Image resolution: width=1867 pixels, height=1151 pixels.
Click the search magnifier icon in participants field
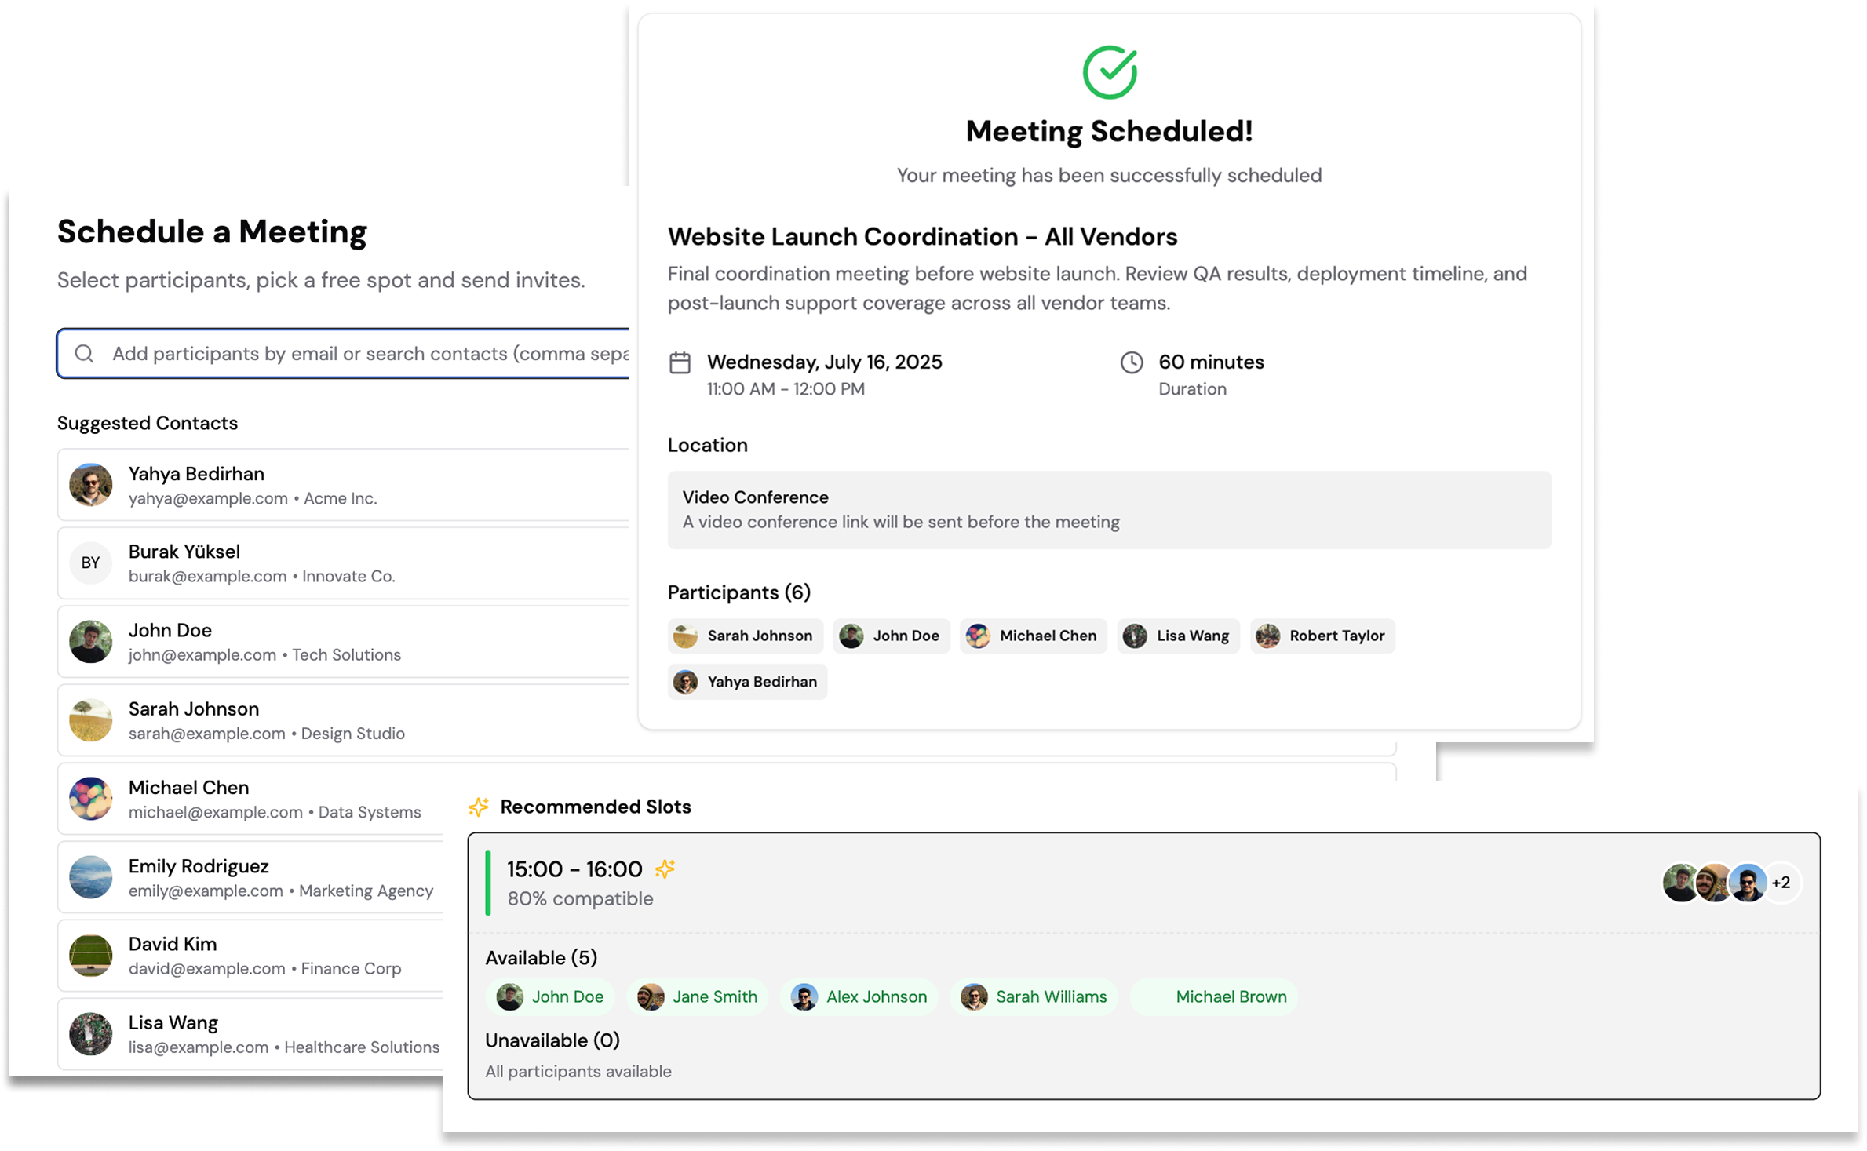pos(84,354)
